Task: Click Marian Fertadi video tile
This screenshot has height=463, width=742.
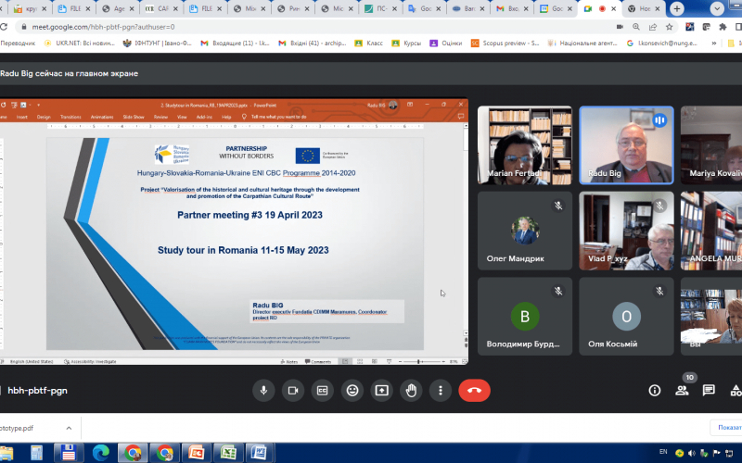Action: point(525,145)
